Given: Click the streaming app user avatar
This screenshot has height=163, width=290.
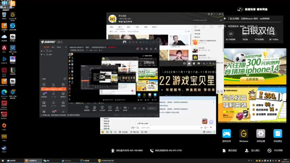Looking at the screenshot, I should pyautogui.click(x=124, y=42).
